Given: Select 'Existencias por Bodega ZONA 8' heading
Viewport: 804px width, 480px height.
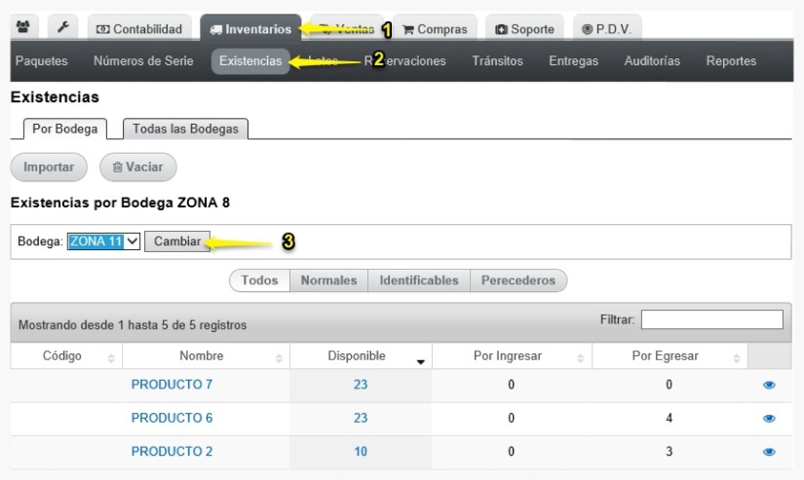Looking at the screenshot, I should pos(120,203).
